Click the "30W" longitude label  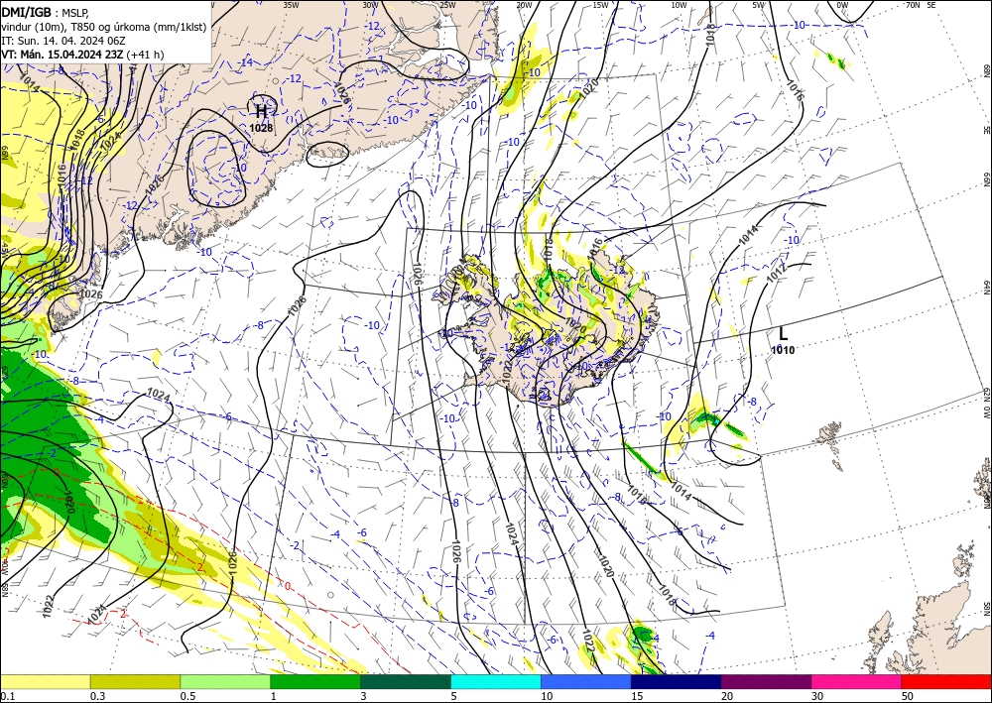click(370, 5)
